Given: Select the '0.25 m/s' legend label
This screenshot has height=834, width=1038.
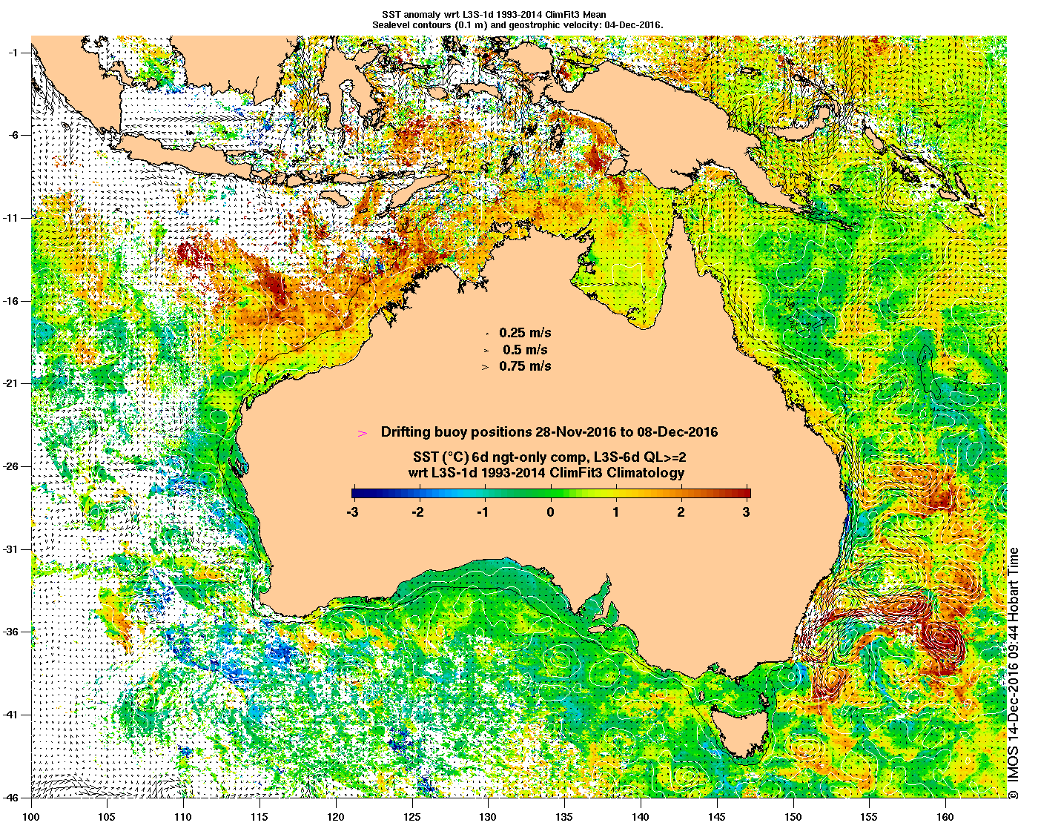Looking at the screenshot, I should 525,333.
